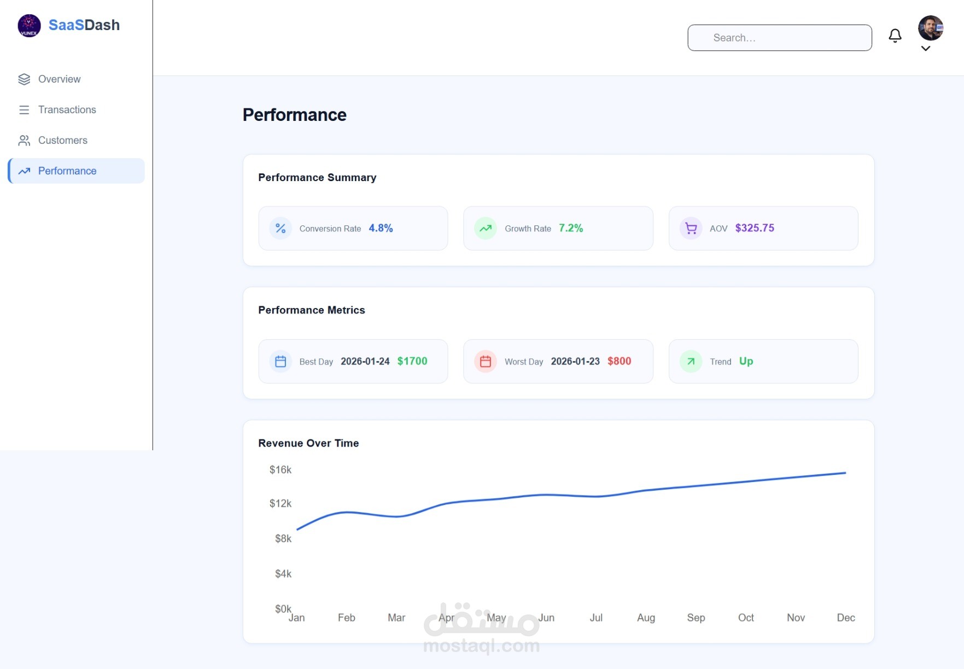
Task: Click the Transactions list icon
Action: pos(24,110)
